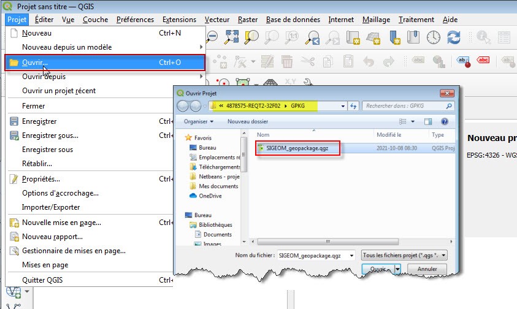Click the Undo arrow icon
This screenshot has height=309, width=517.
coord(369,61)
